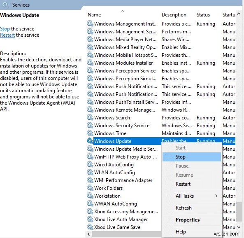
Task: Click the horizontal scrollbar left arrow
Action: (x=88, y=234)
